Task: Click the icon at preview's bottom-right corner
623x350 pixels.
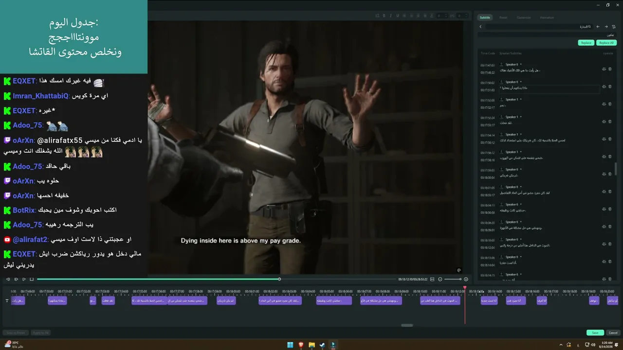Action: coord(459,270)
